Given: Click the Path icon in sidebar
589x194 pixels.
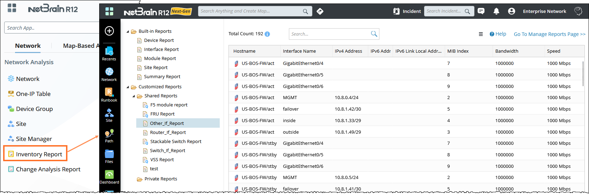Looking at the screenshot, I should point(109,136).
